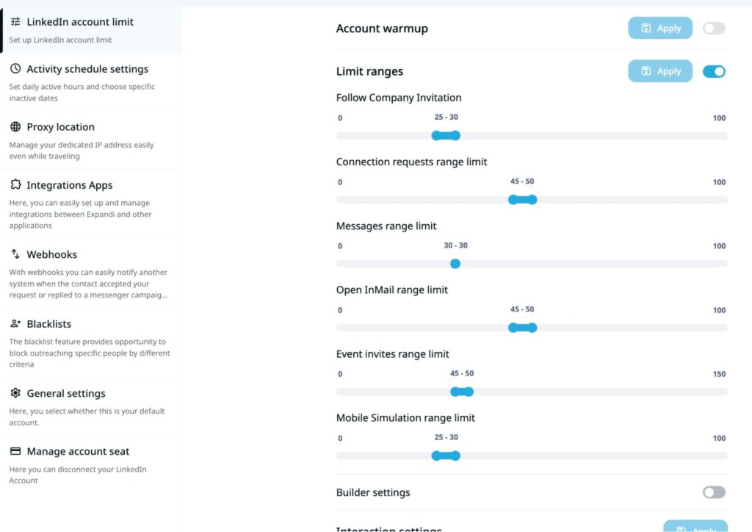Screen dimensions: 752x532
Task: Apply the Account warmup settings
Action: click(x=660, y=29)
